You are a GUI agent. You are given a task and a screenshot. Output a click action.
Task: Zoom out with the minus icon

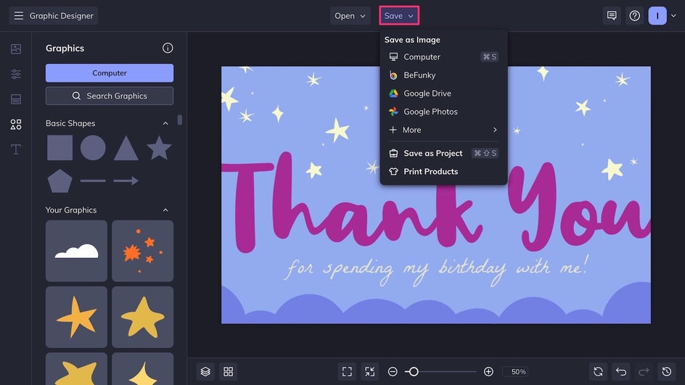pyautogui.click(x=393, y=371)
